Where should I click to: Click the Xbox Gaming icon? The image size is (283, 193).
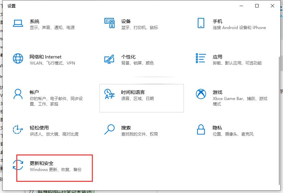click(201, 94)
